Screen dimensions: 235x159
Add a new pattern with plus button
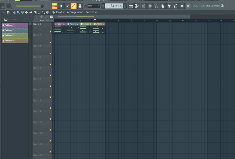(125, 6)
